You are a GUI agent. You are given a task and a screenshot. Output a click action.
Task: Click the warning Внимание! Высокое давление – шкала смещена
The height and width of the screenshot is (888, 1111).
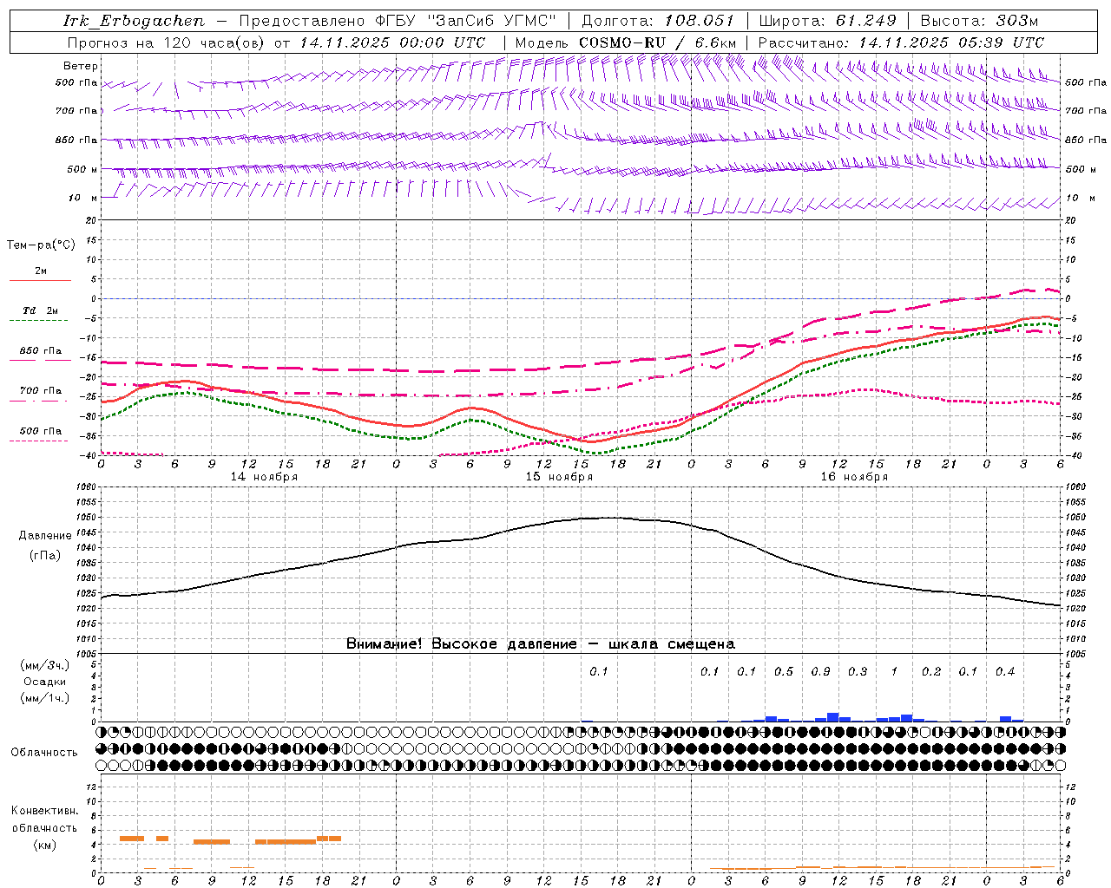(540, 643)
